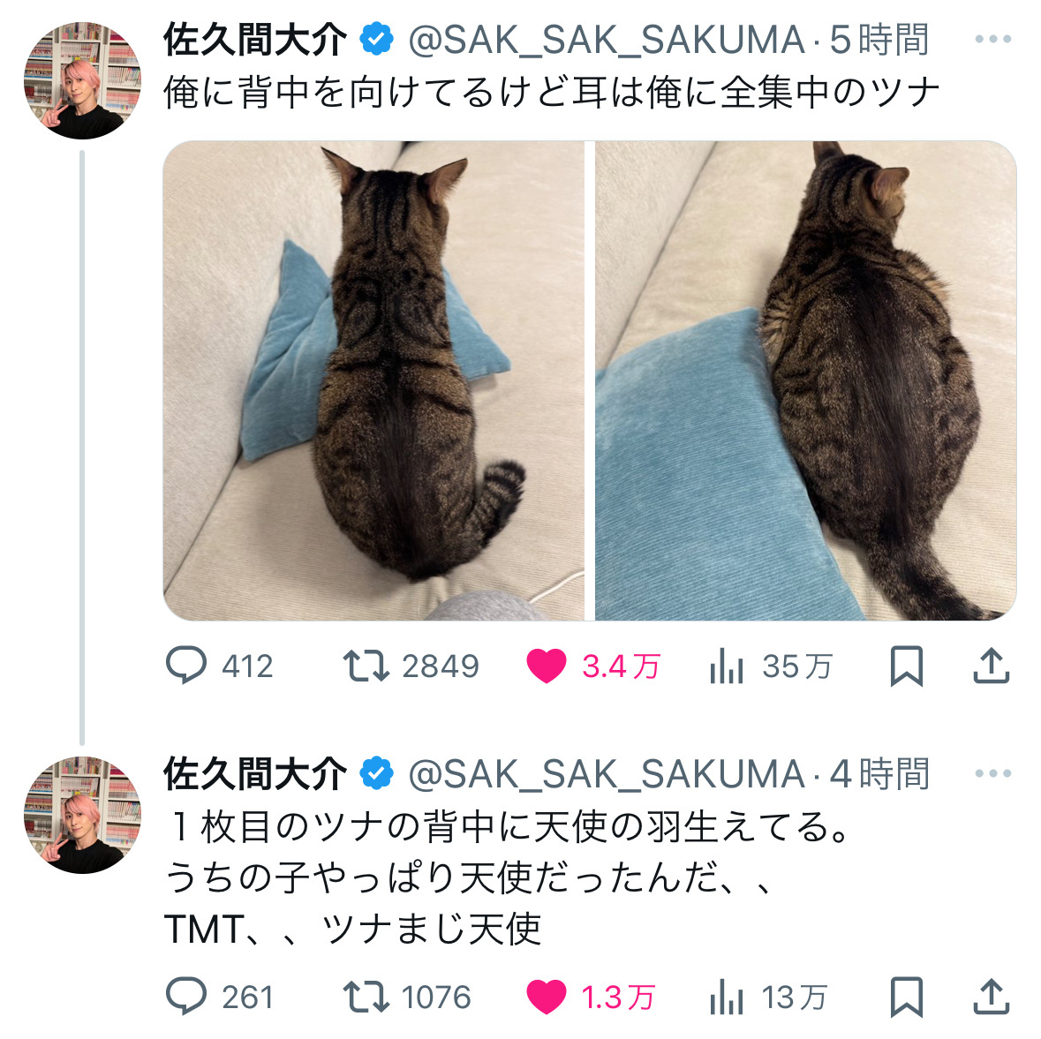
Task: Open the right close-up cat photo
Action: (805, 380)
